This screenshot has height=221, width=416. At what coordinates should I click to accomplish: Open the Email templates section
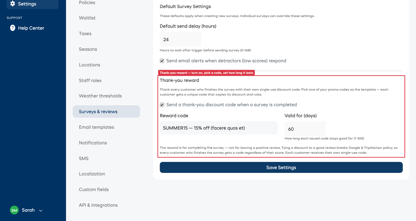click(96, 127)
